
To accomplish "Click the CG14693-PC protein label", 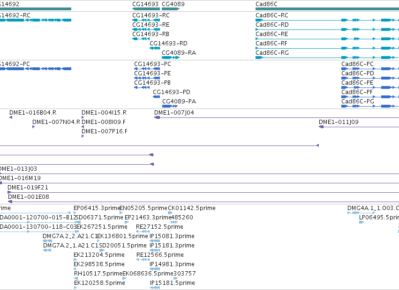I will tap(153, 64).
